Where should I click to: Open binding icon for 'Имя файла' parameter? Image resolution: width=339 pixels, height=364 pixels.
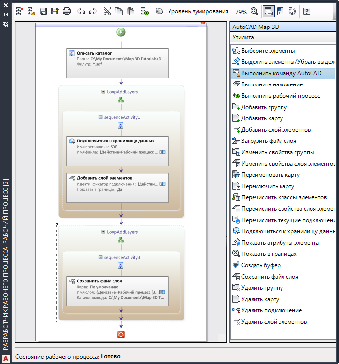163,152
